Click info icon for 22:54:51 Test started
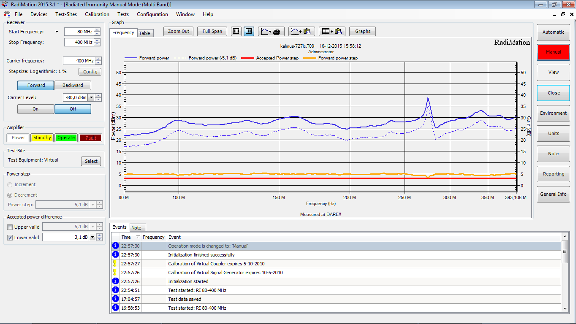Viewport: 576px width, 324px height. tap(115, 290)
